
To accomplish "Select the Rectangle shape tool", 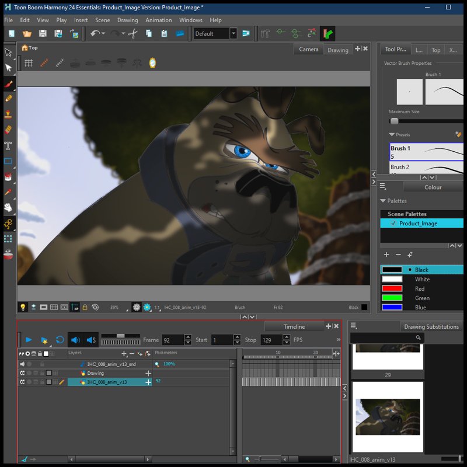I will click(8, 162).
